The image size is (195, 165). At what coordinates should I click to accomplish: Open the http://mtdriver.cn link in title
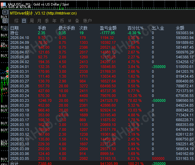(x=61, y=13)
